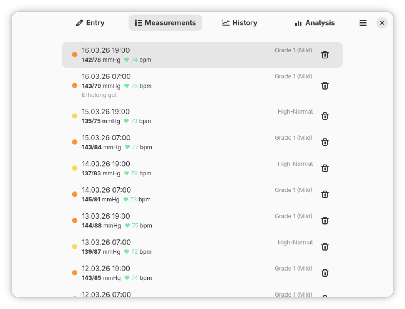This screenshot has height=309, width=405.
Task: Click the 144/88 mmHg reading row
Action: [x=192, y=221]
